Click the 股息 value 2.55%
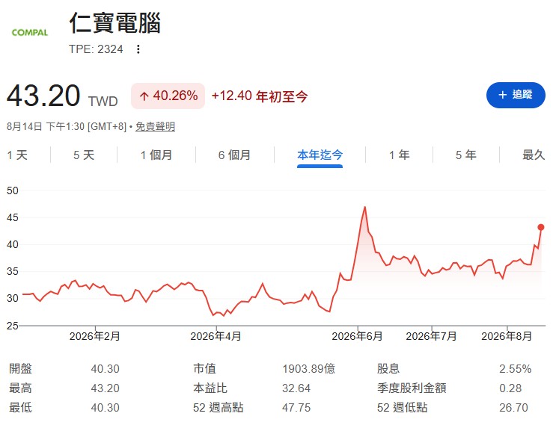Screen dimensions: 556x431 [x=516, y=369]
